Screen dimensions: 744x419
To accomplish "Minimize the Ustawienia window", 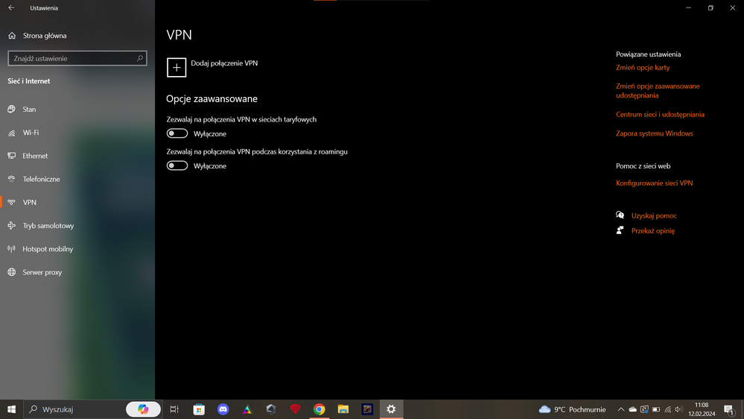I will [x=688, y=7].
